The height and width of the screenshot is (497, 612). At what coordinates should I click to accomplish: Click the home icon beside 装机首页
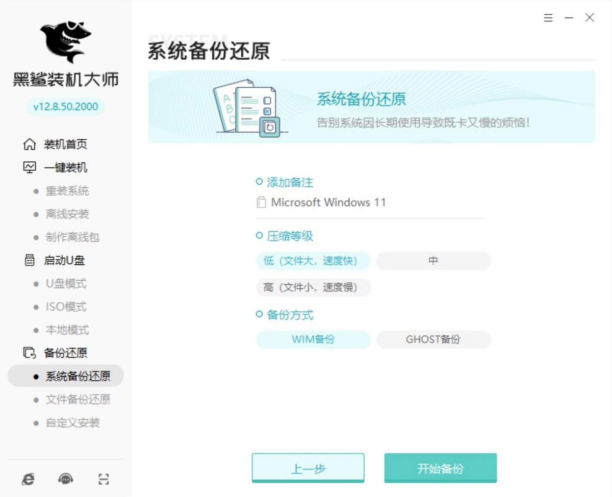(x=30, y=144)
